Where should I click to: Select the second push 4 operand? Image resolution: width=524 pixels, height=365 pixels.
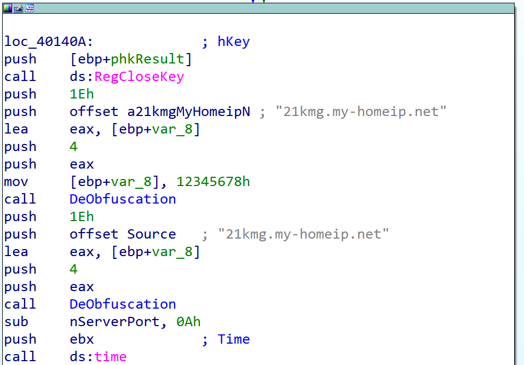[73, 269]
